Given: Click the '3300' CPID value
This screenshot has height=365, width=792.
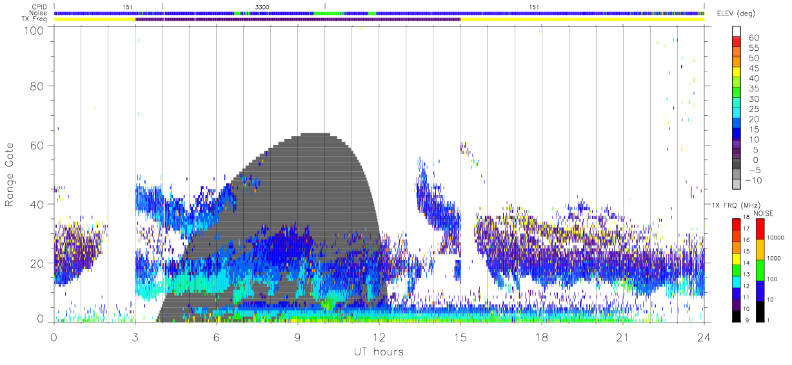Looking at the screenshot, I should pos(262,6).
